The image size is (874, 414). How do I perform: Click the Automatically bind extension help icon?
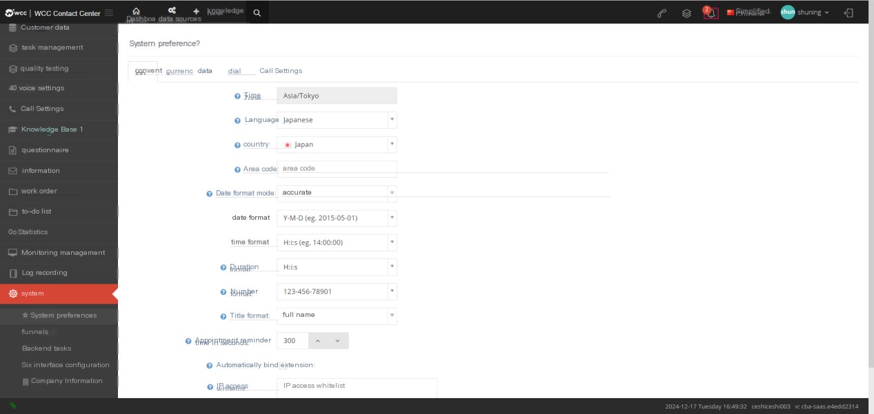coord(210,365)
